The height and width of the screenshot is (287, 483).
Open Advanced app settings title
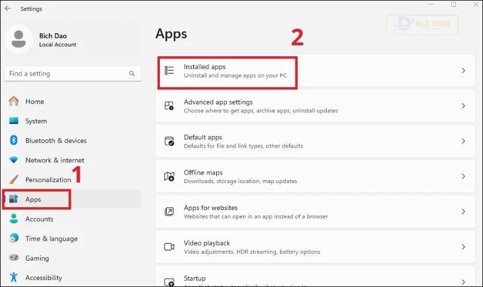click(x=218, y=102)
